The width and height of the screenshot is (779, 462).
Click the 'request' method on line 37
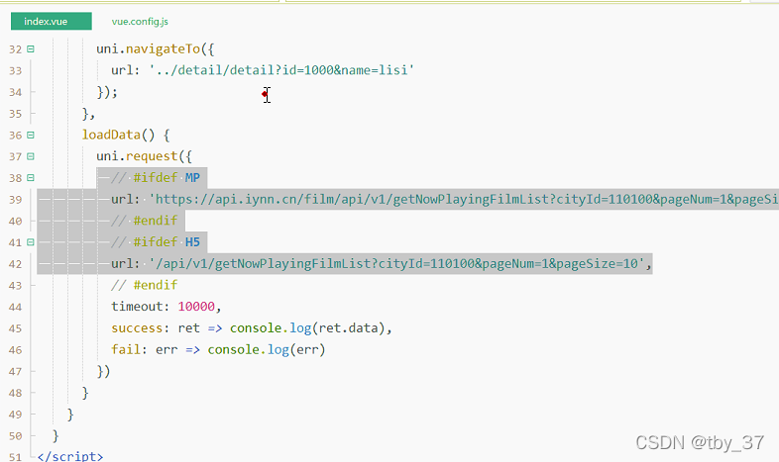[x=152, y=156]
